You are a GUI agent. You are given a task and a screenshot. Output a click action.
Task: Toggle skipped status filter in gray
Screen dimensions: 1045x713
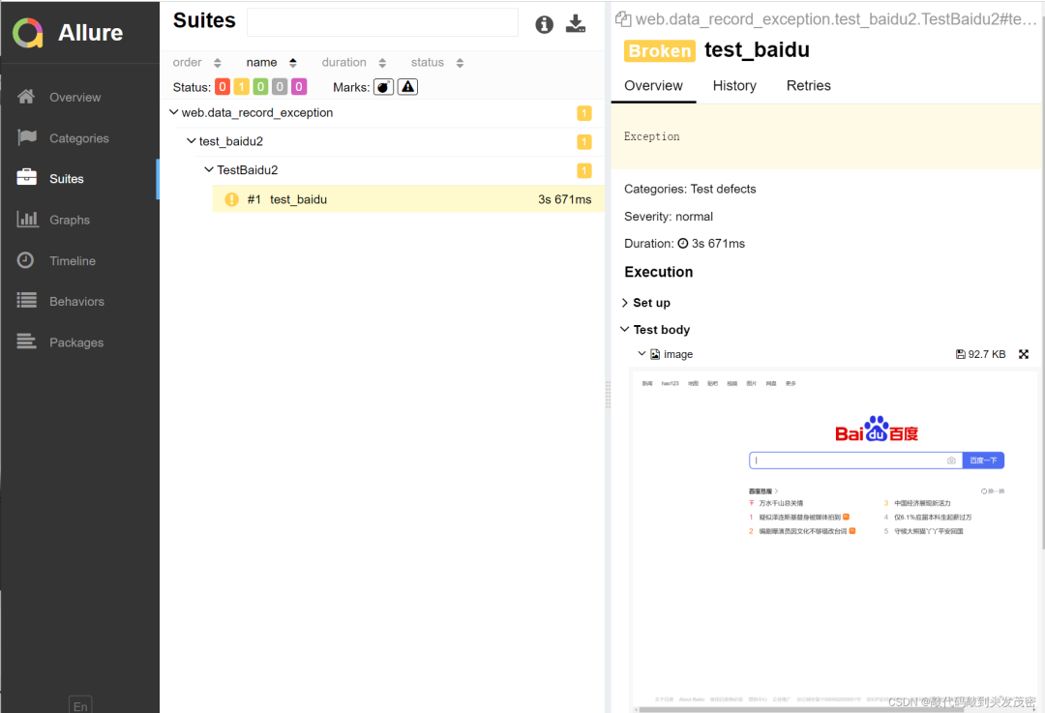point(280,87)
